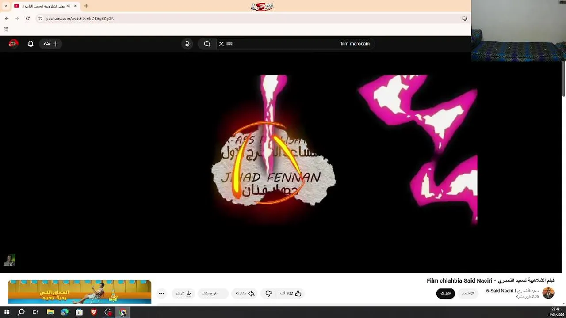Close the current YouTube tab

click(x=75, y=6)
